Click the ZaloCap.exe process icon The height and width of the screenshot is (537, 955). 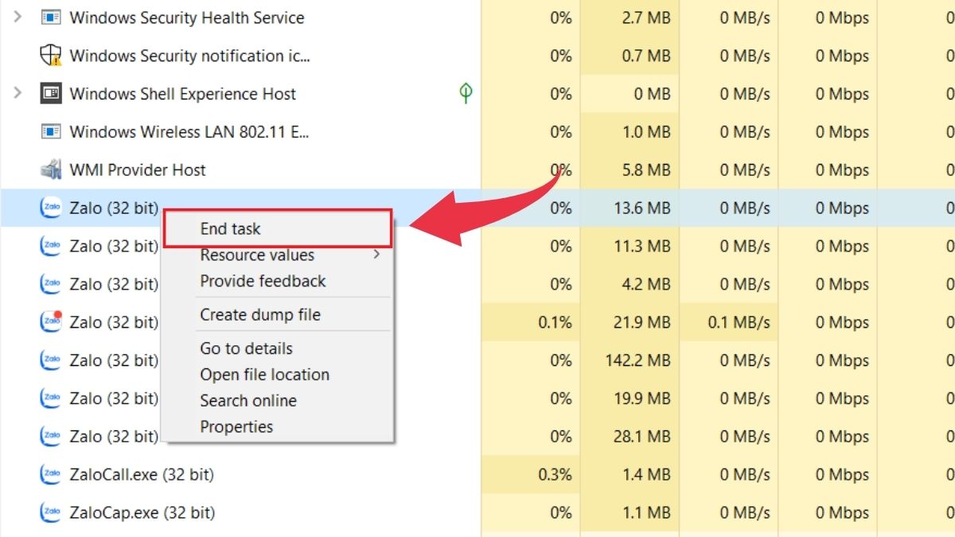pos(51,512)
